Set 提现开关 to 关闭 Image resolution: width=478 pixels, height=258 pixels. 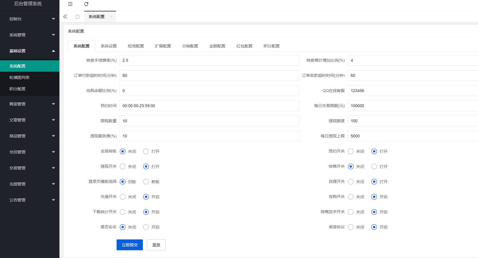coord(123,167)
